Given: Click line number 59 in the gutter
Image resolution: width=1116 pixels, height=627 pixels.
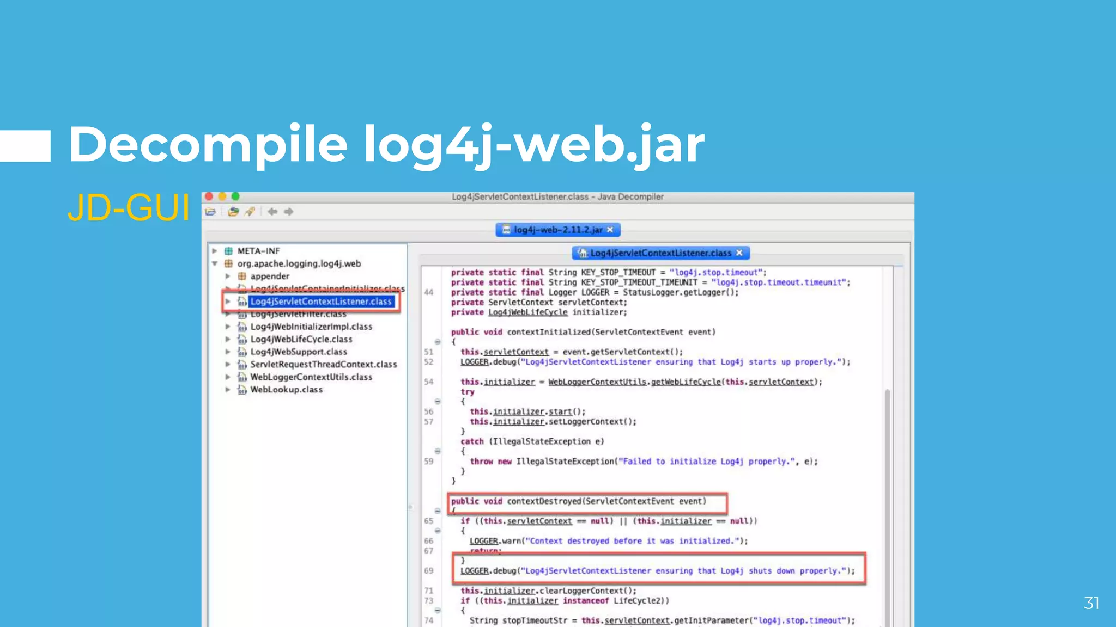Looking at the screenshot, I should tap(429, 462).
